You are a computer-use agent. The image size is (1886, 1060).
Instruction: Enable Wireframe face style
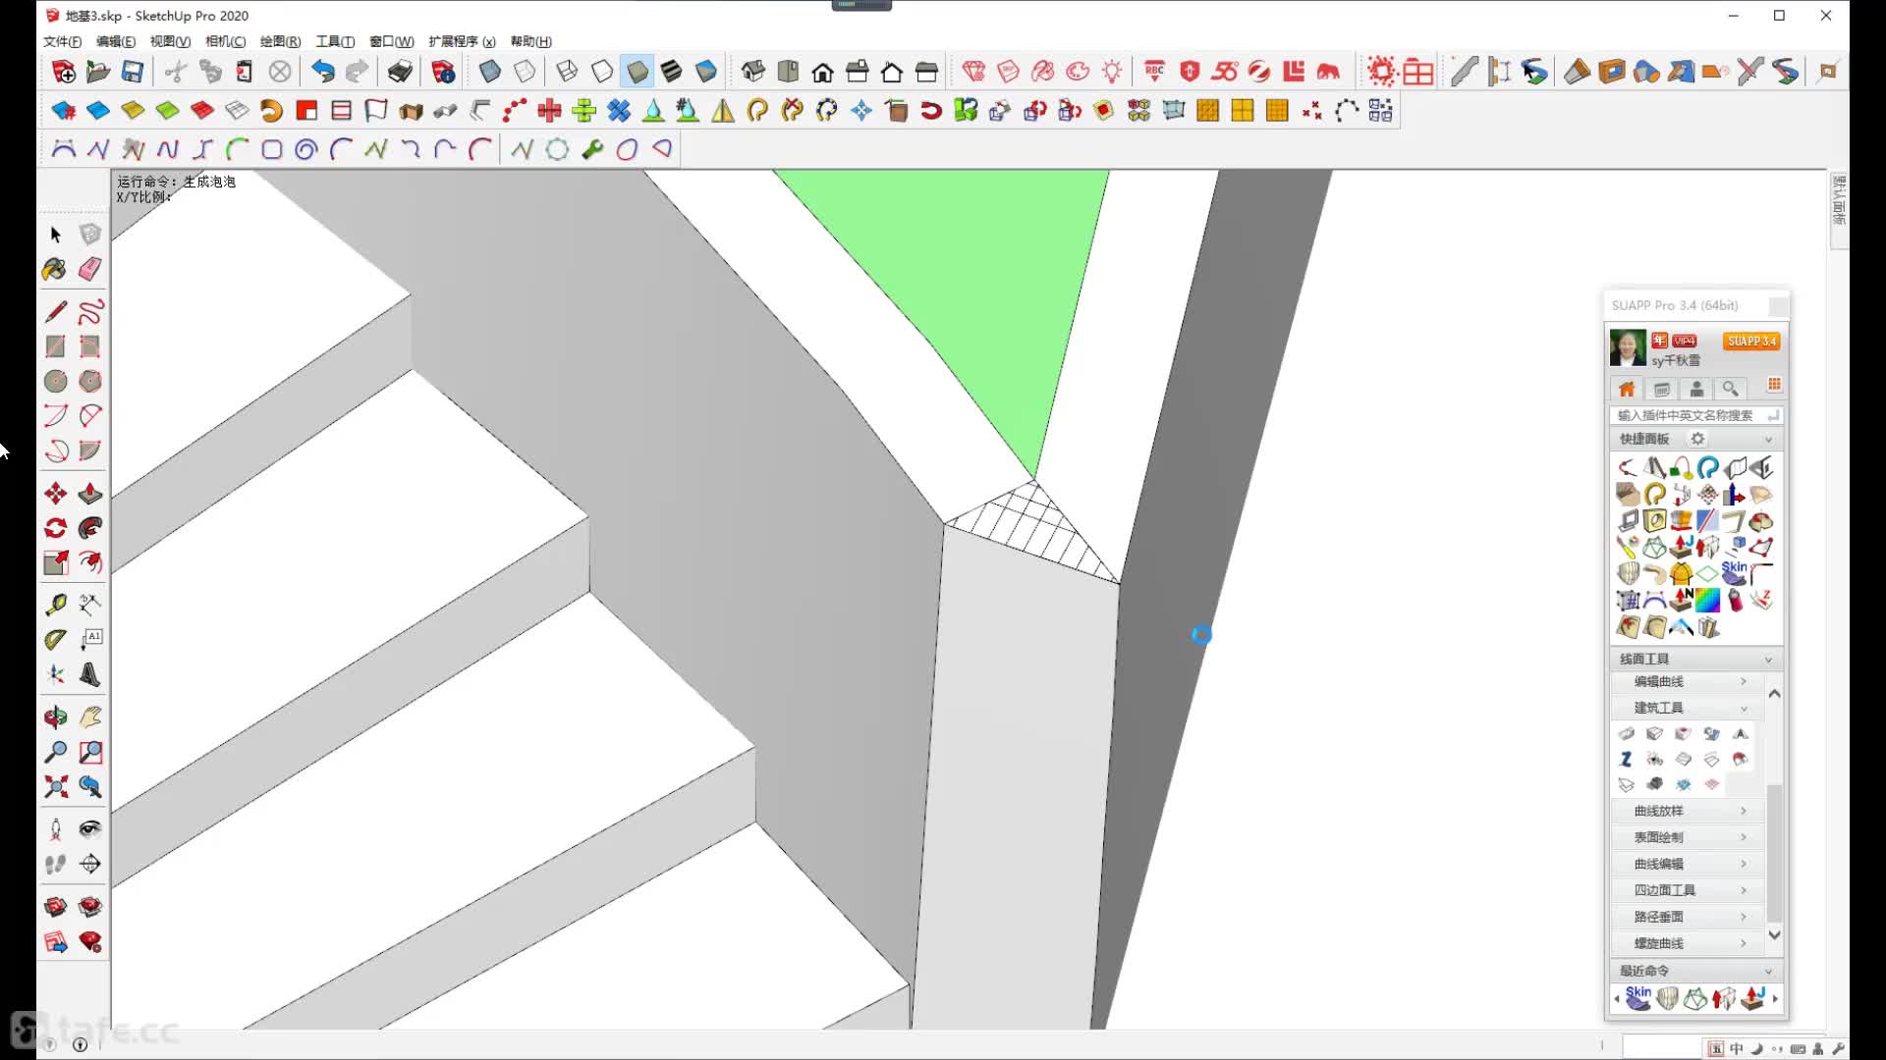coord(567,71)
